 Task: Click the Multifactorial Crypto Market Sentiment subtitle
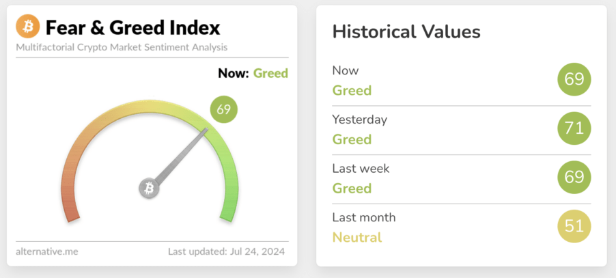coord(122,48)
